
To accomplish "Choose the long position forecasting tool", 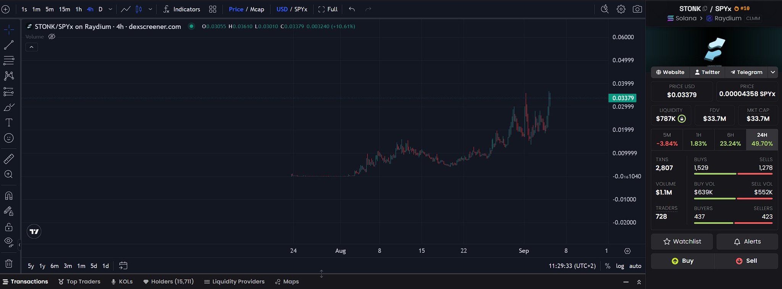I will click(x=9, y=92).
